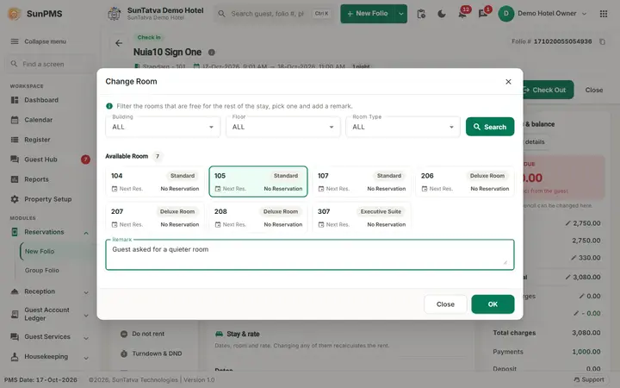Select room 208 Deluxe Room card
620x388 pixels.
point(258,217)
